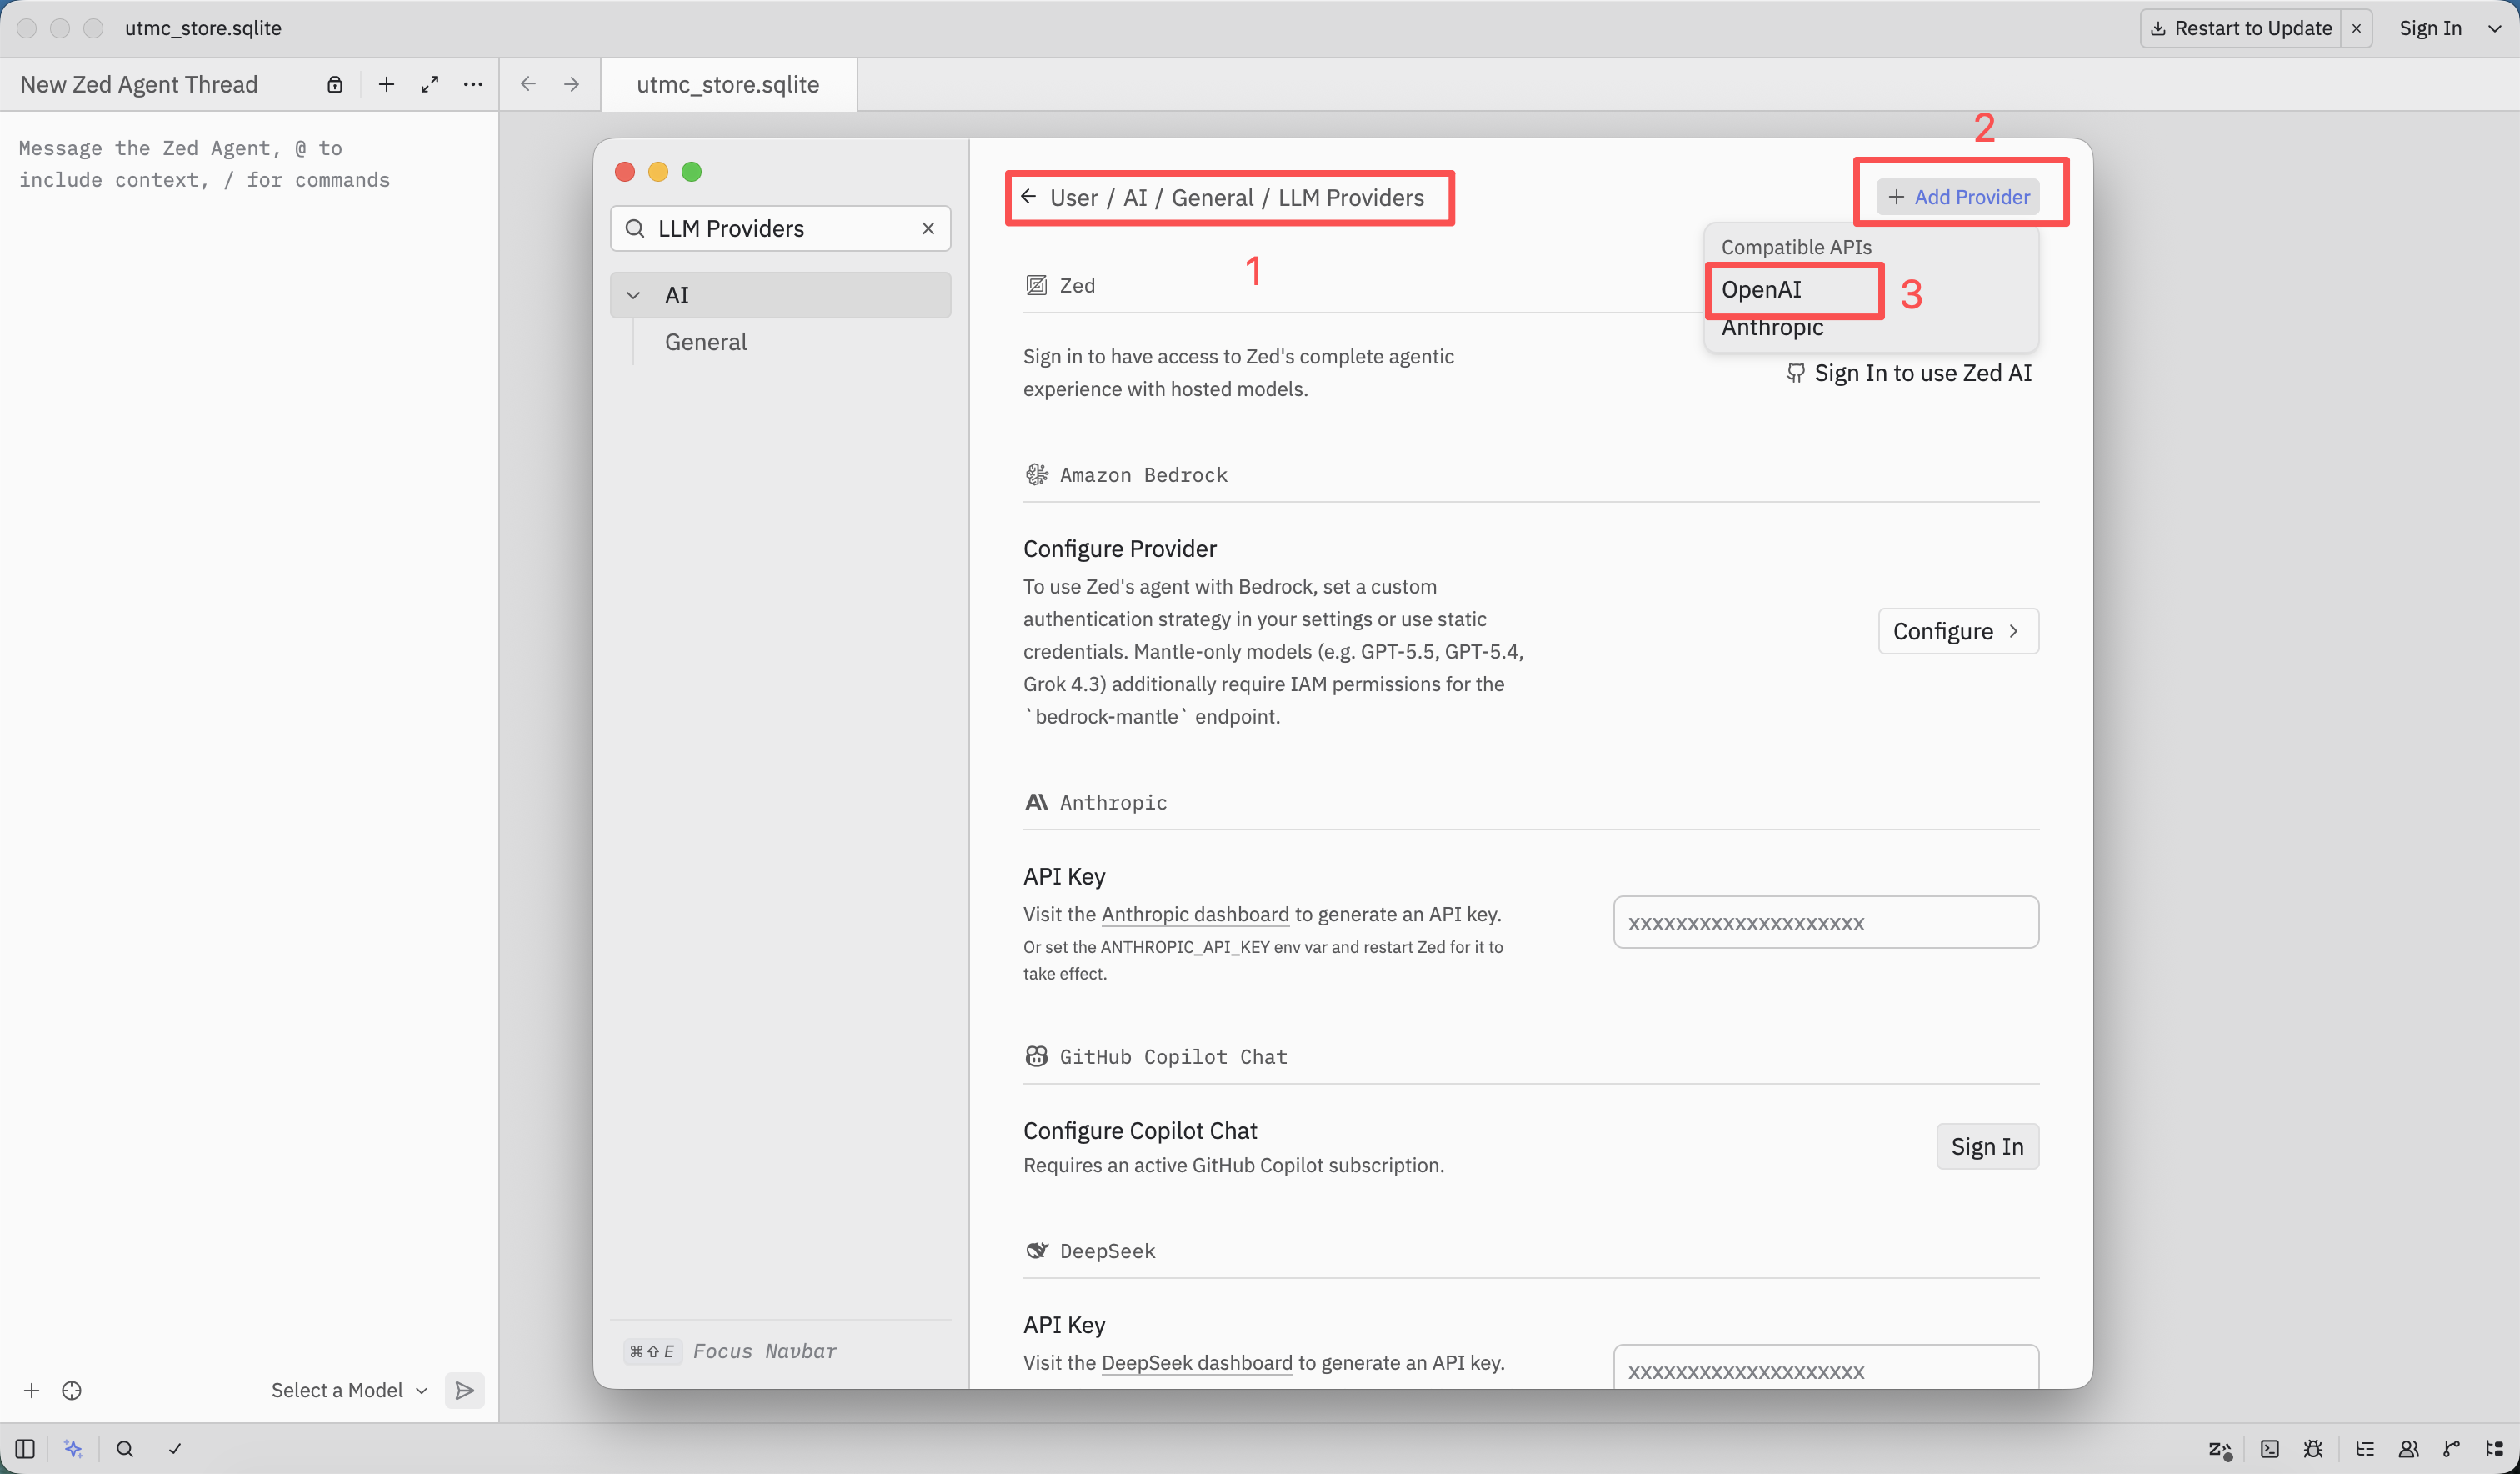Go back with the left arrow in tab bar
2520x1474 pixels.
coord(528,84)
